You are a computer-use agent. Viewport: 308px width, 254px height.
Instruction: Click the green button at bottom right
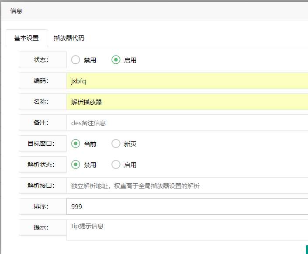pos(307,250)
